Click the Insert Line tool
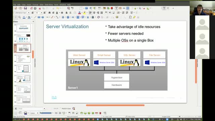215x121 pixels. click(35, 17)
